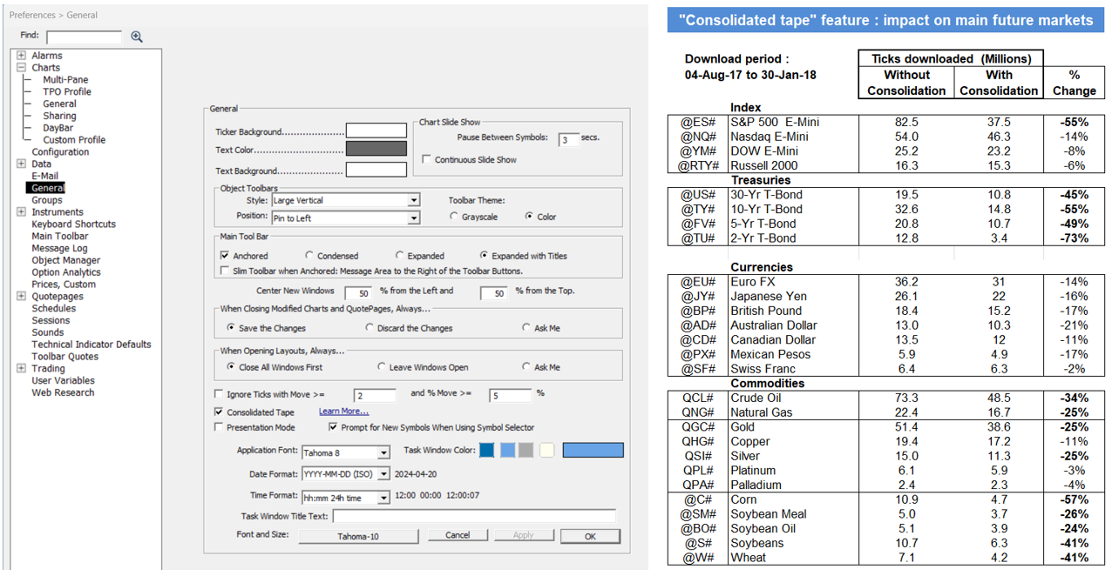Select Color toolbar theme
This screenshot has width=1112, height=576.
coord(530,217)
